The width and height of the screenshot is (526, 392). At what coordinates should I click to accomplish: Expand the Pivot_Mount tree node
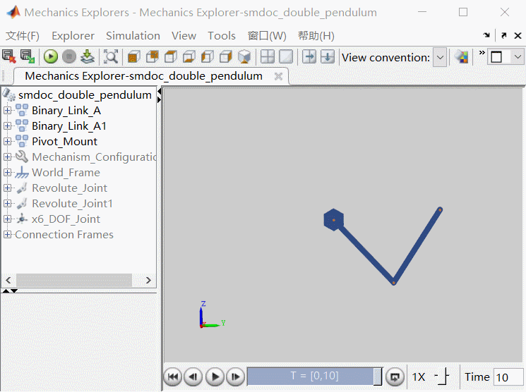click(x=7, y=142)
